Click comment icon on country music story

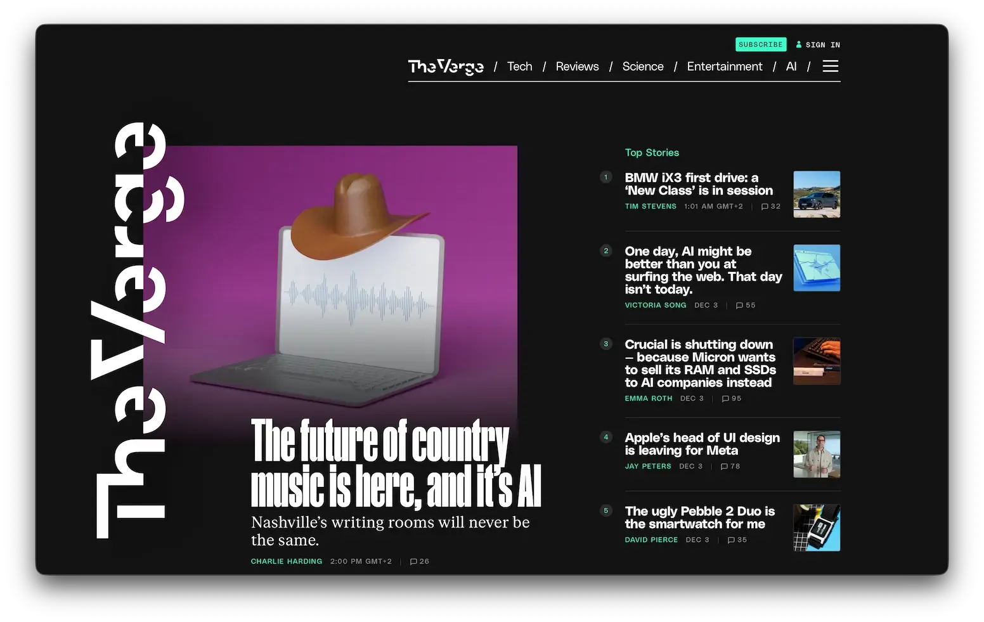(x=413, y=562)
